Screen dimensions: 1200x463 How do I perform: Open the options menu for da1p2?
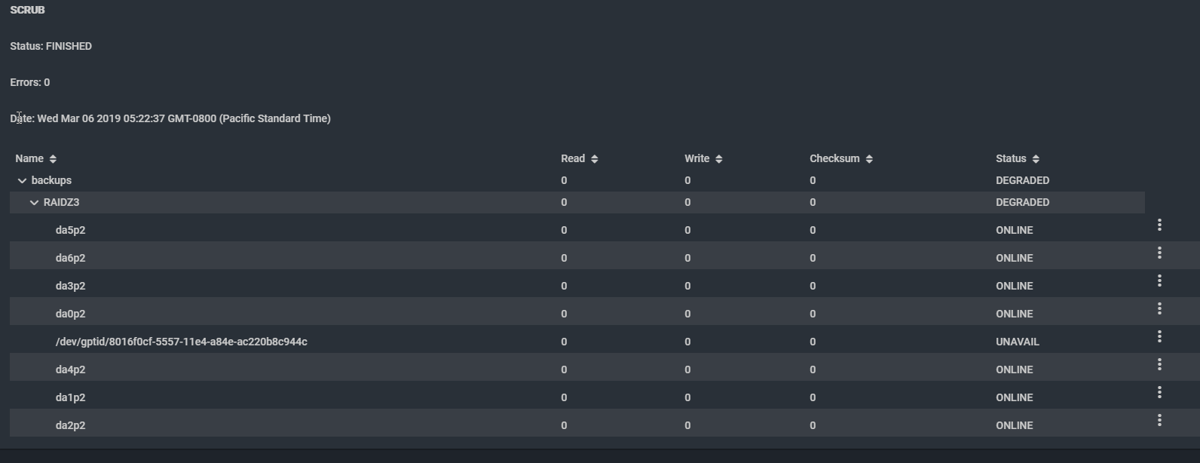coord(1159,392)
